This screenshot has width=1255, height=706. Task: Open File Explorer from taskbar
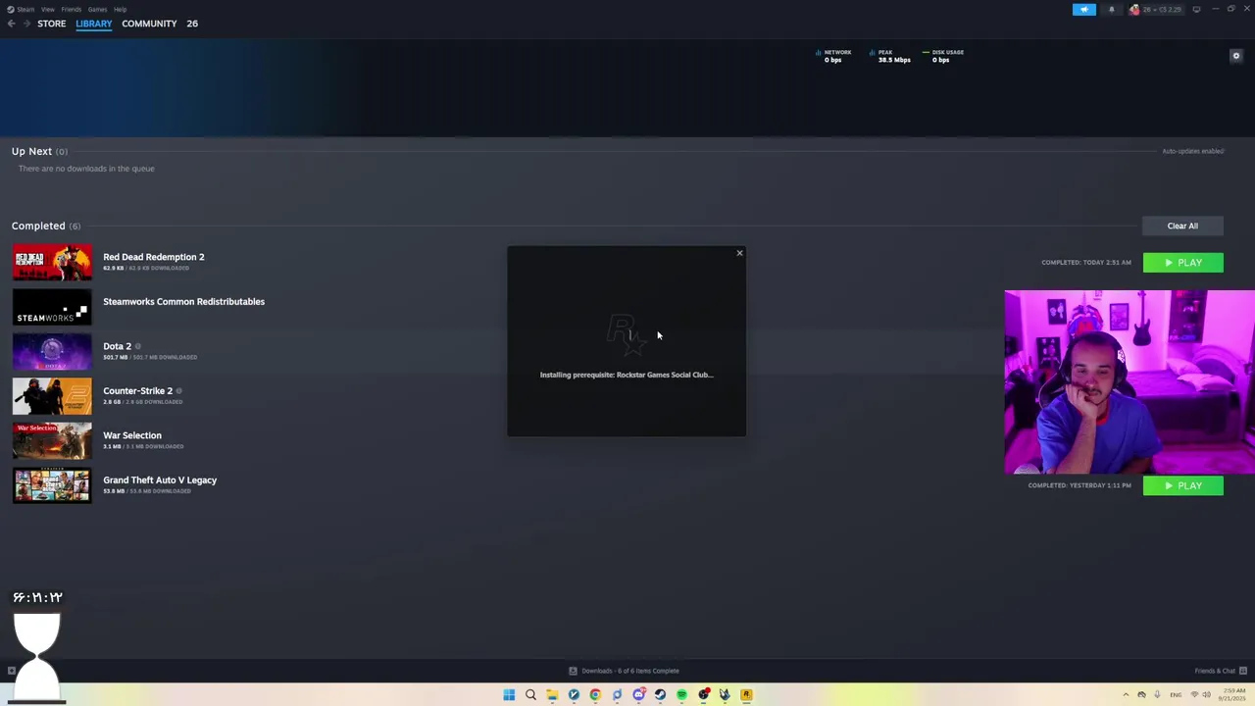pyautogui.click(x=552, y=695)
